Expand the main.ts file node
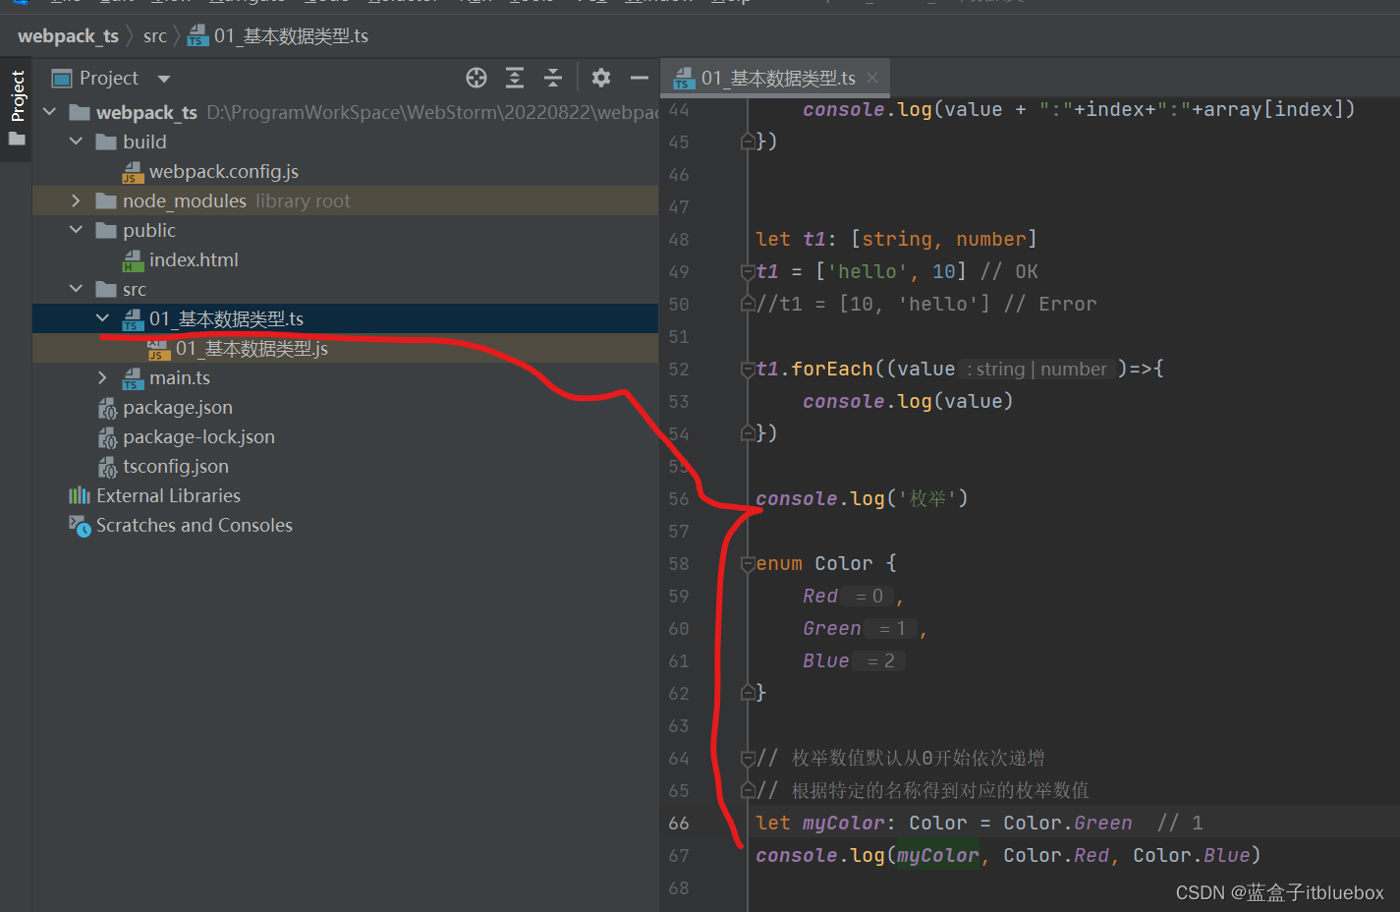This screenshot has height=912, width=1400. [103, 377]
